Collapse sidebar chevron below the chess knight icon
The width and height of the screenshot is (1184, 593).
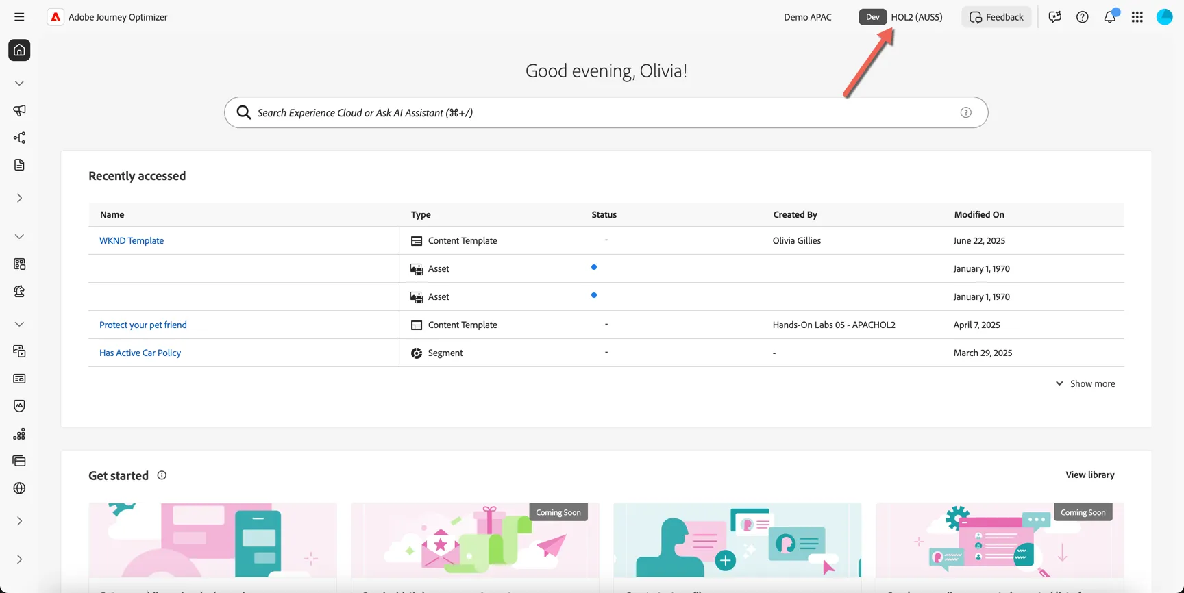pyautogui.click(x=19, y=324)
